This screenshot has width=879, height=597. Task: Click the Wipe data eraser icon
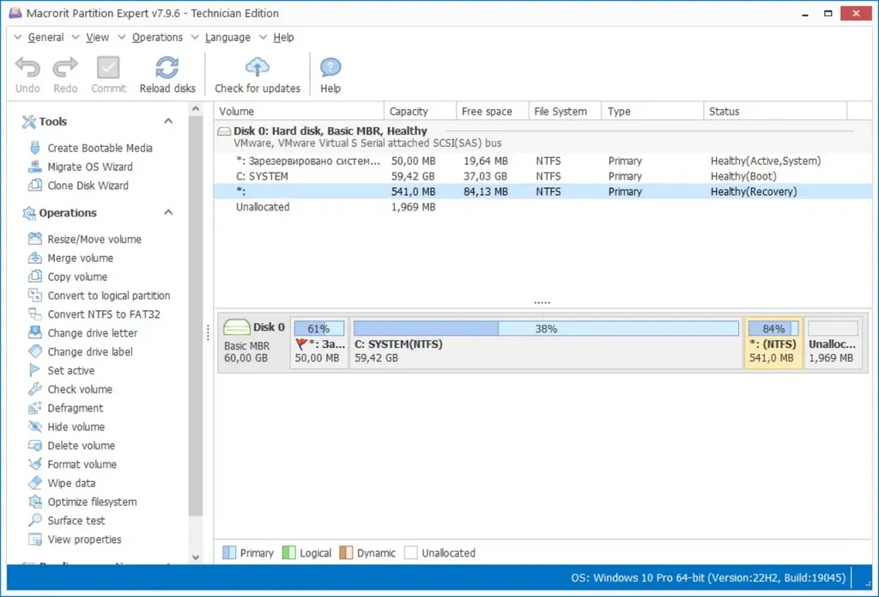[34, 483]
